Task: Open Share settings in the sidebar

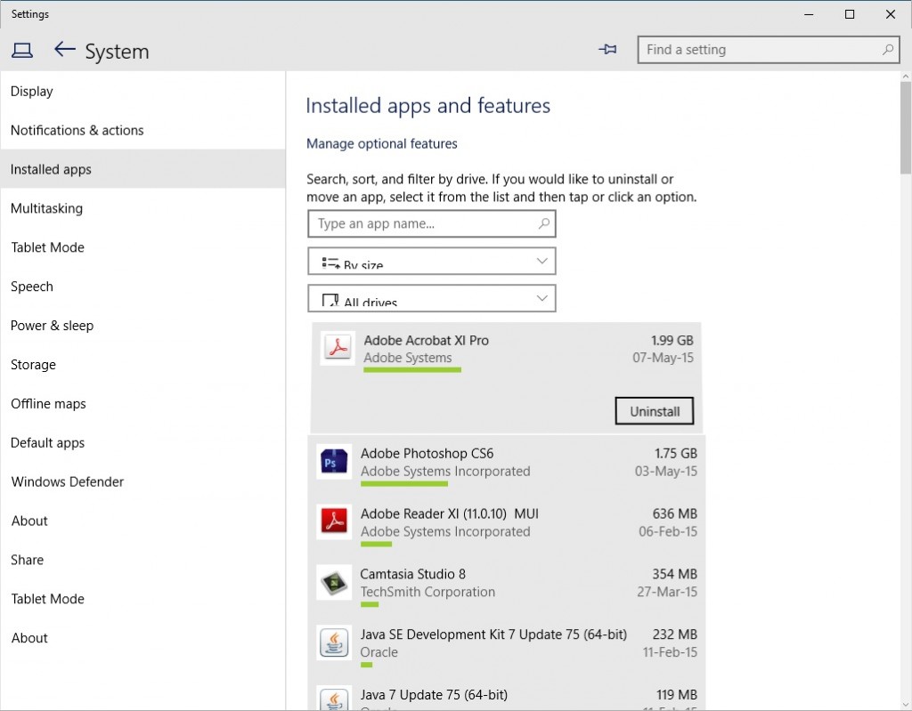Action: coord(143,560)
